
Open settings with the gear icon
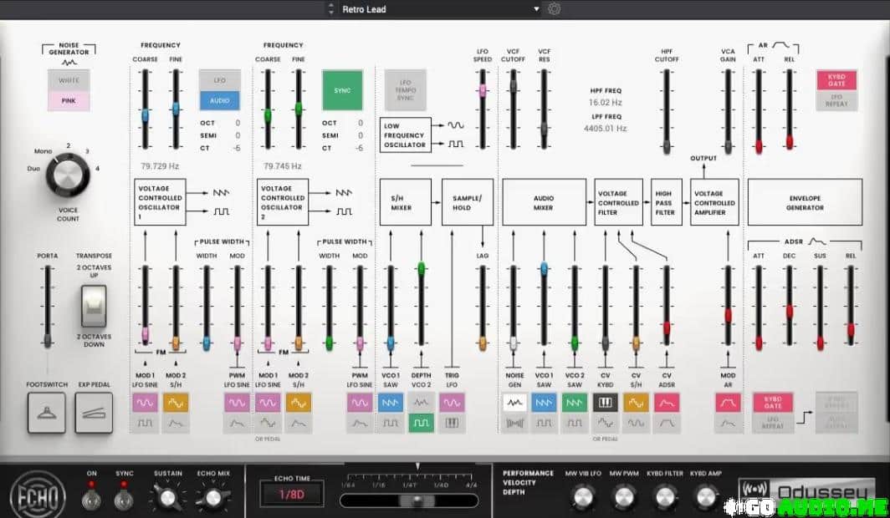pos(554,9)
